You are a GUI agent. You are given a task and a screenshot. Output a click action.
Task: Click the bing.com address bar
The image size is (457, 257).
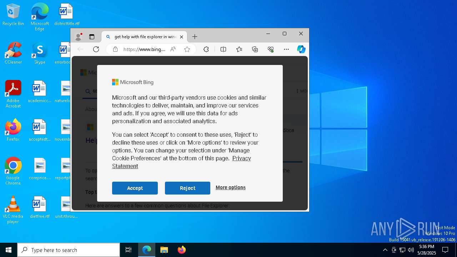tap(144, 49)
